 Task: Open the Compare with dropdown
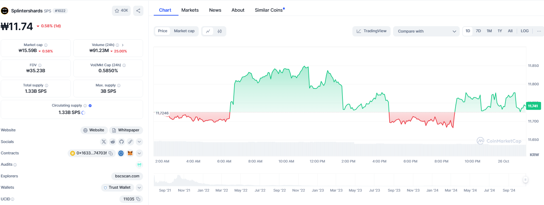(x=426, y=31)
